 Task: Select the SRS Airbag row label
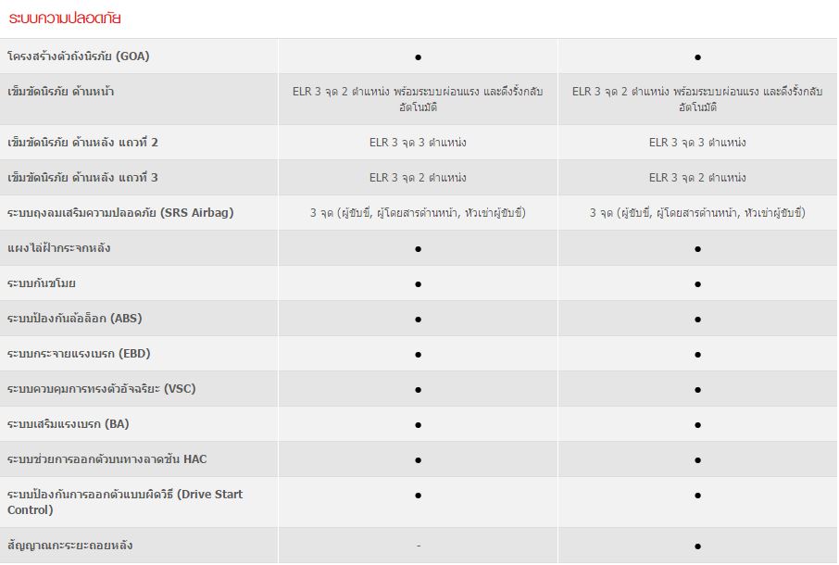point(120,213)
